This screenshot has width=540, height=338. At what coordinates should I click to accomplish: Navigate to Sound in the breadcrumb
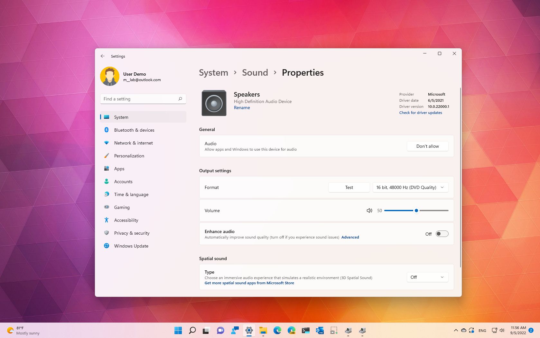pyautogui.click(x=255, y=72)
